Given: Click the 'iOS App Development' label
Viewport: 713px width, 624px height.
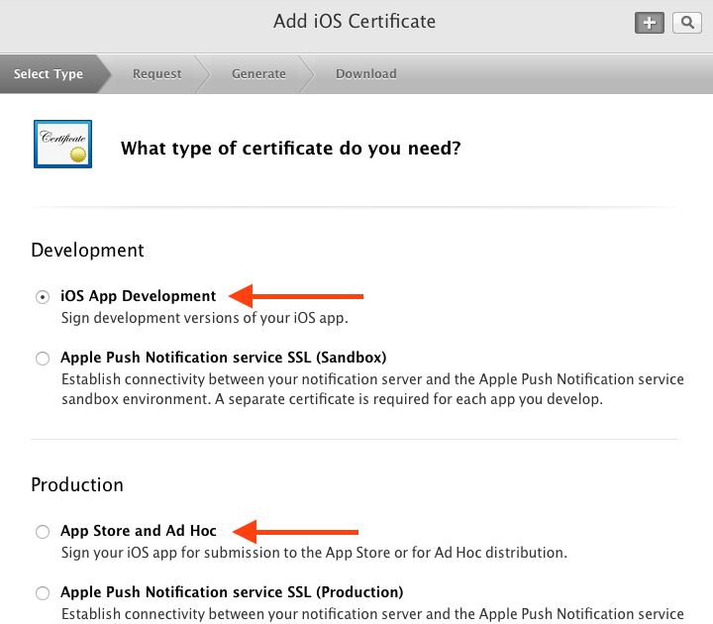Looking at the screenshot, I should (139, 296).
